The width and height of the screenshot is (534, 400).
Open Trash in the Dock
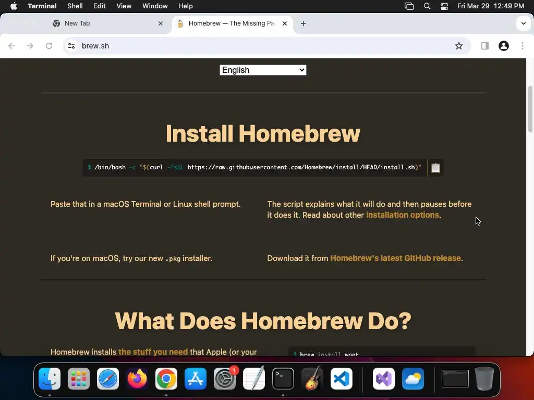coord(484,379)
